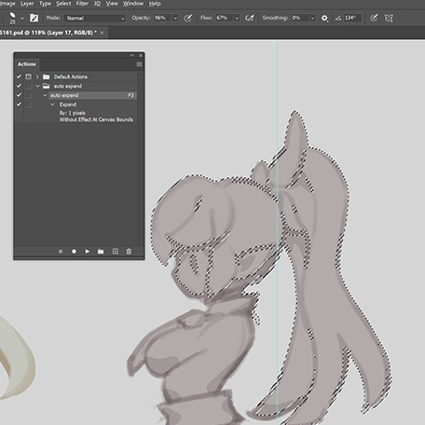Enable airbrush-style build-up icon
The image size is (425, 425).
point(250,18)
